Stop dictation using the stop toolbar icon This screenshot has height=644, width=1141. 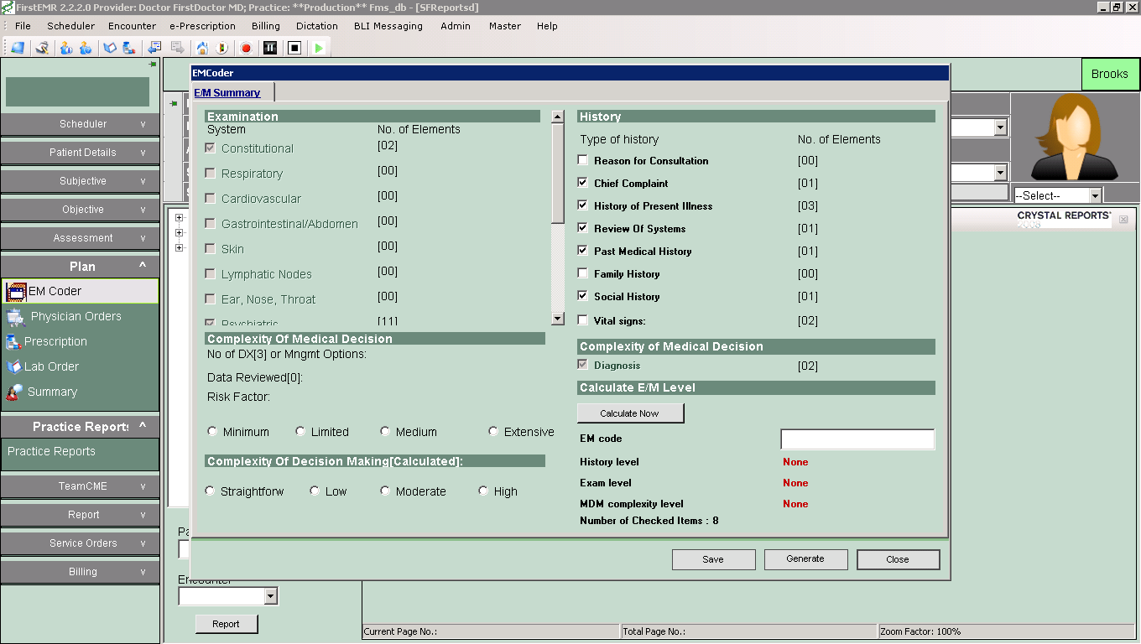pos(294,48)
